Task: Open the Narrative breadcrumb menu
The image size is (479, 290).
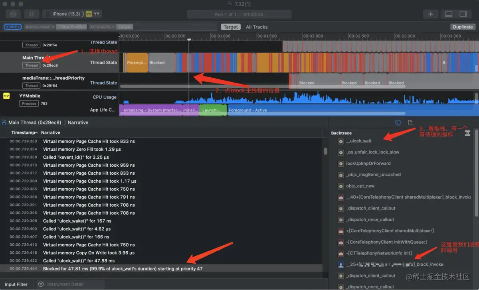Action: [x=78, y=122]
